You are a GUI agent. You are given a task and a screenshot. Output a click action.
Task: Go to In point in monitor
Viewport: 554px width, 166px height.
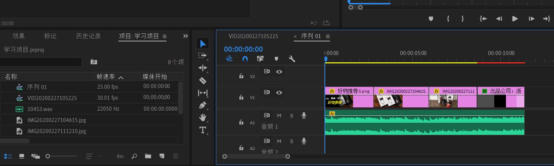click(x=483, y=19)
